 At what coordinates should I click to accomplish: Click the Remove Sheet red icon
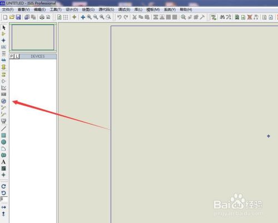[x=250, y=17]
